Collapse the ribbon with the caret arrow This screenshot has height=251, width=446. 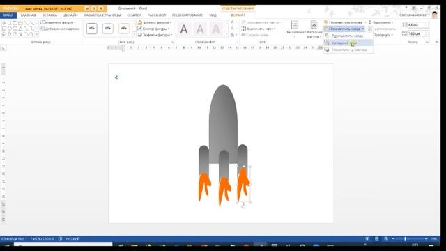point(436,42)
